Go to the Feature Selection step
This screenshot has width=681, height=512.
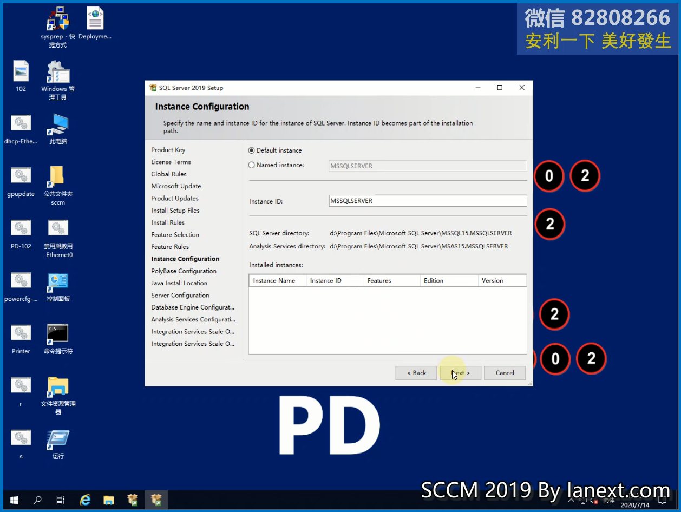(175, 235)
